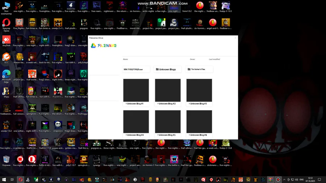This screenshot has width=326, height=183.
Task: Click the Opera icon on the taskbar
Action: (20, 179)
